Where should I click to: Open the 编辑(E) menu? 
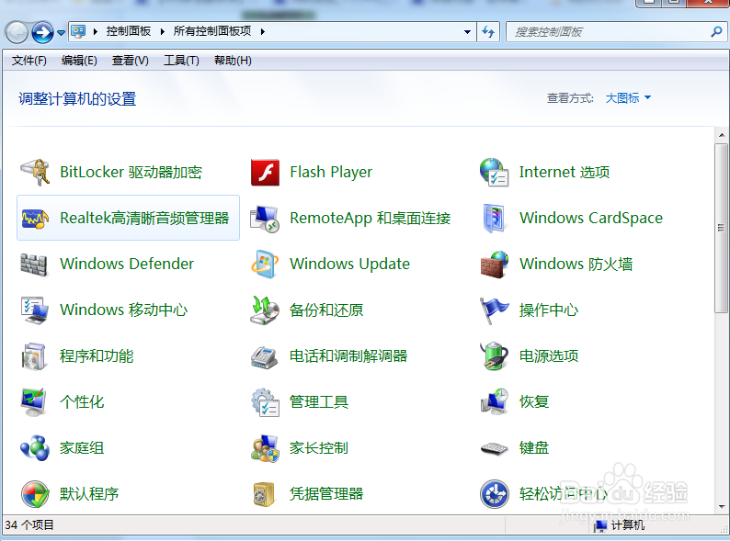pyautogui.click(x=79, y=61)
